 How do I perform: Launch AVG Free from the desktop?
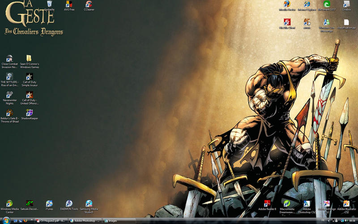tap(69, 6)
